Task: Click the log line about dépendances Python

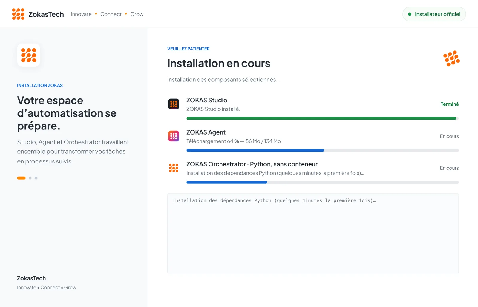Action: click(x=274, y=200)
